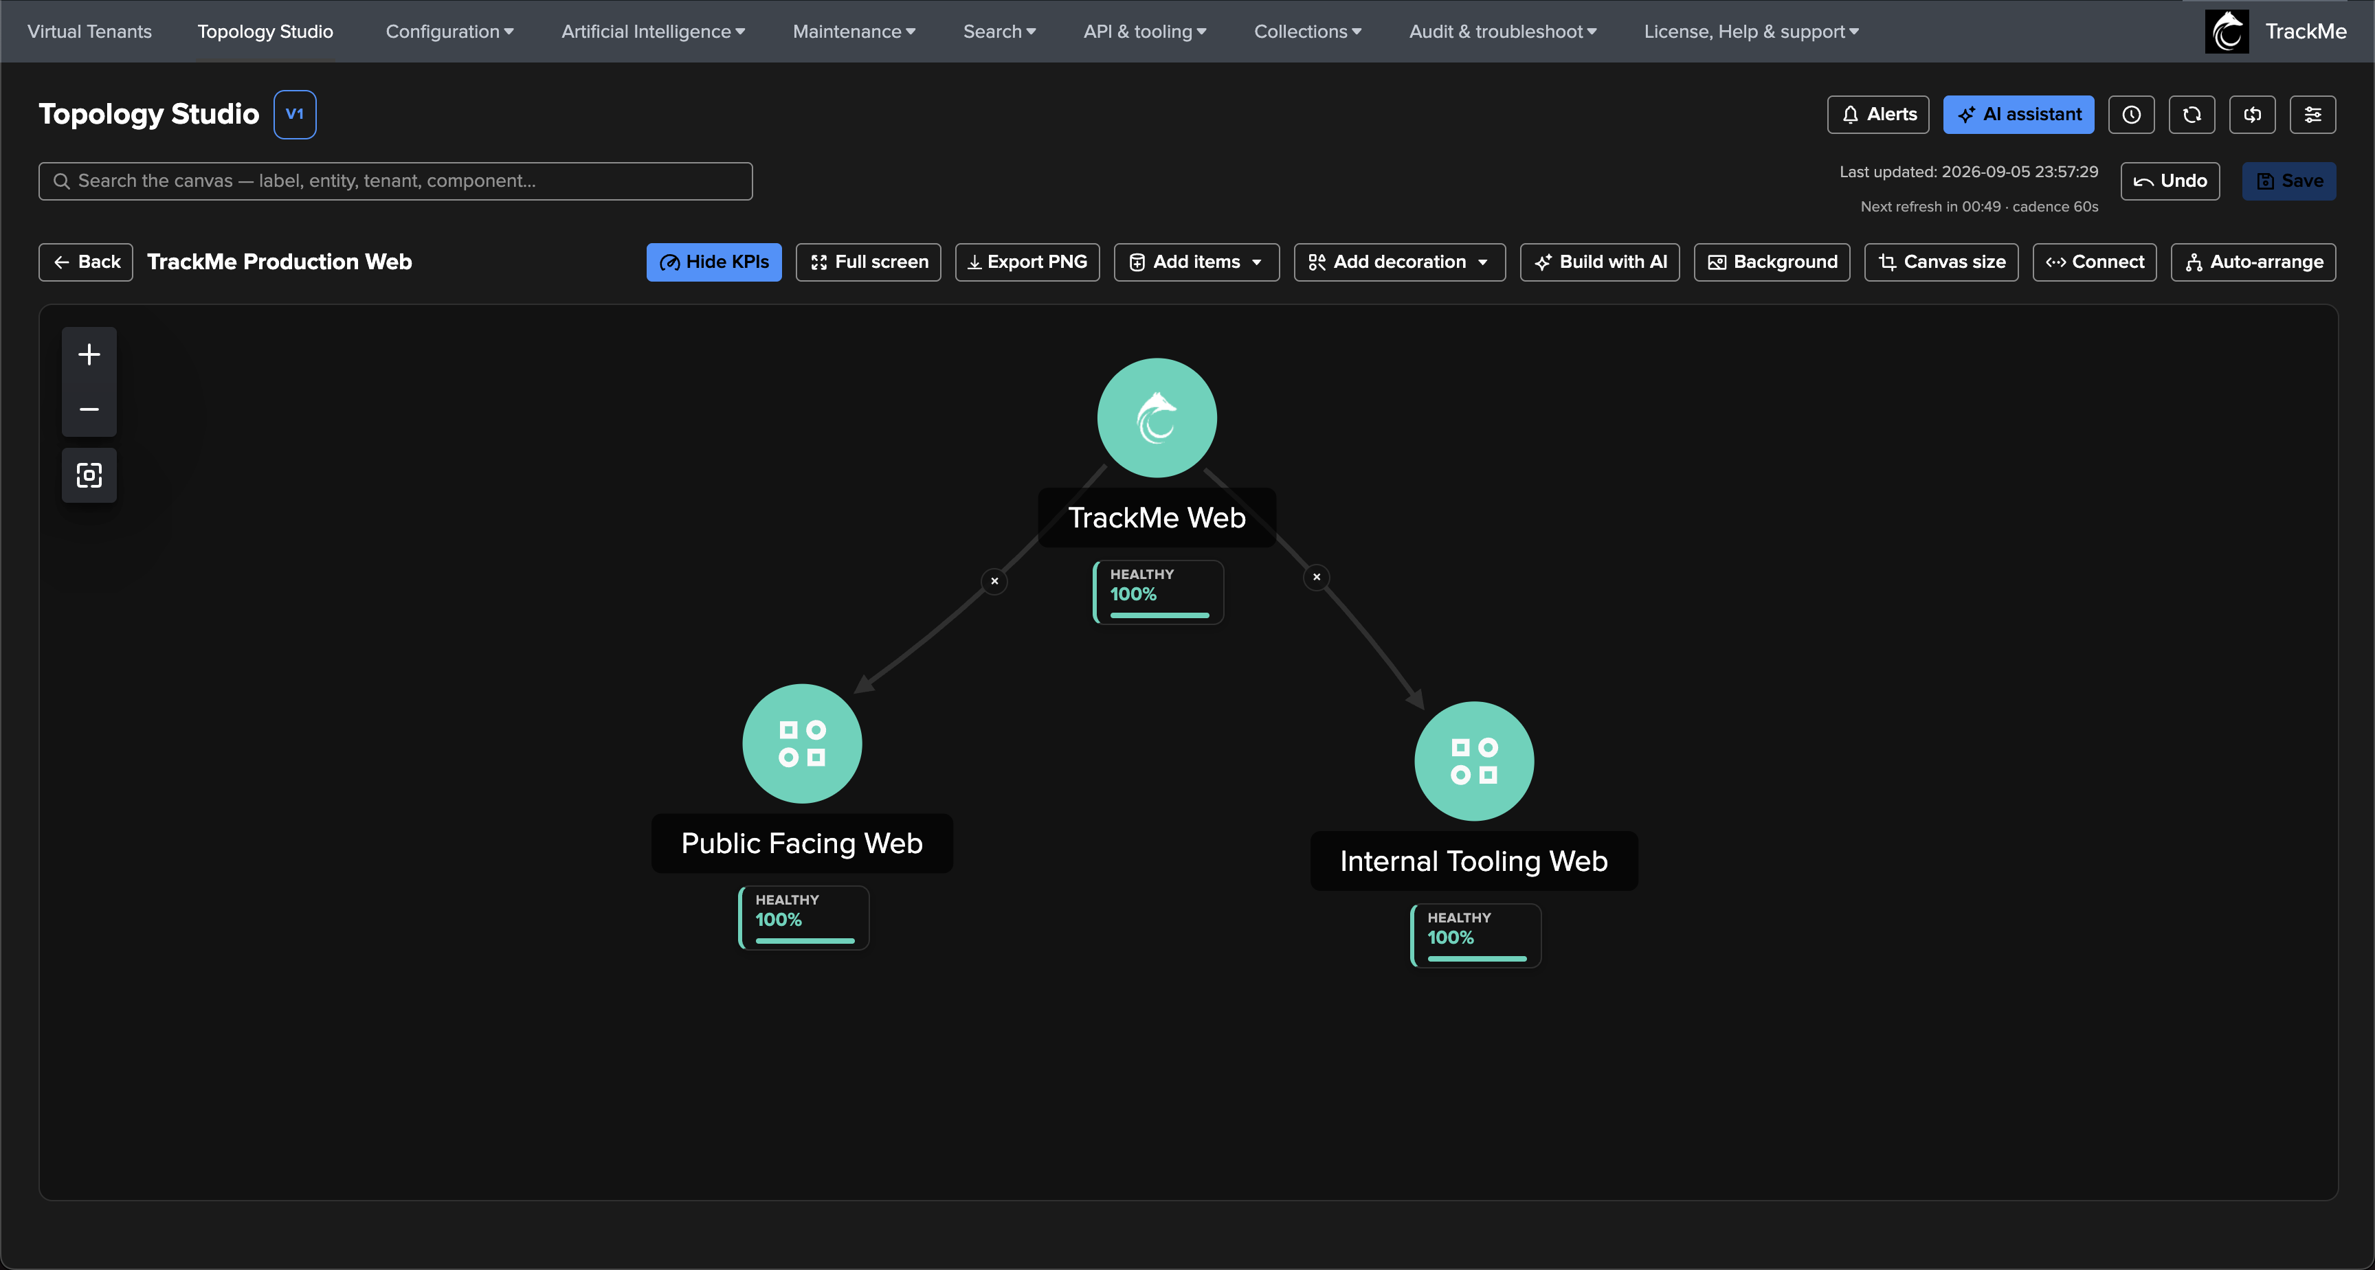The height and width of the screenshot is (1270, 2375).
Task: Export the canvas as PNG
Action: pyautogui.click(x=1027, y=262)
